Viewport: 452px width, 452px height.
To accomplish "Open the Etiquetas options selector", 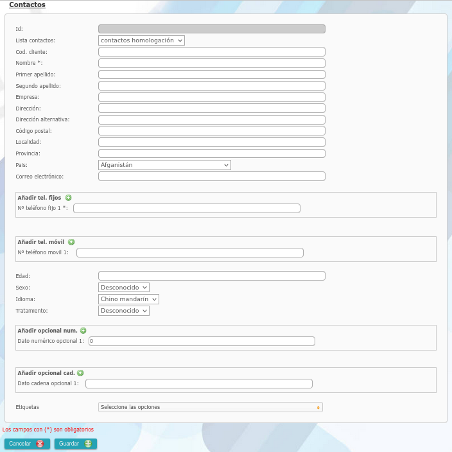I will pos(210,407).
